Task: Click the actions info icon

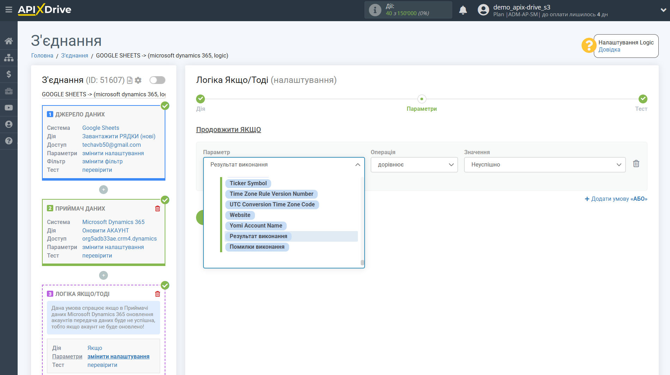Action: tap(375, 10)
